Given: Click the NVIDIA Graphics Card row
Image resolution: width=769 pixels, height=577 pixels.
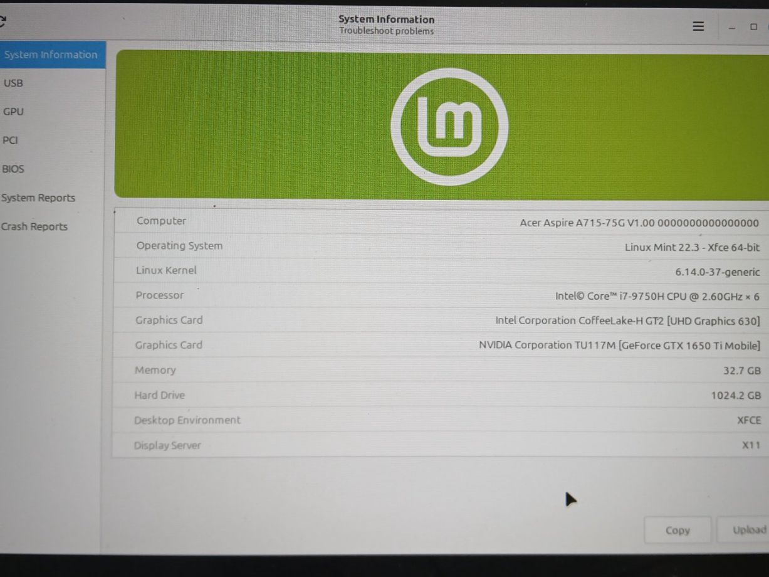Looking at the screenshot, I should pyautogui.click(x=441, y=345).
